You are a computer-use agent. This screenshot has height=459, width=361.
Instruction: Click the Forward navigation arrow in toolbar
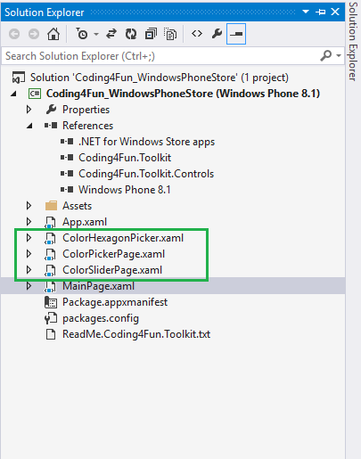click(34, 34)
